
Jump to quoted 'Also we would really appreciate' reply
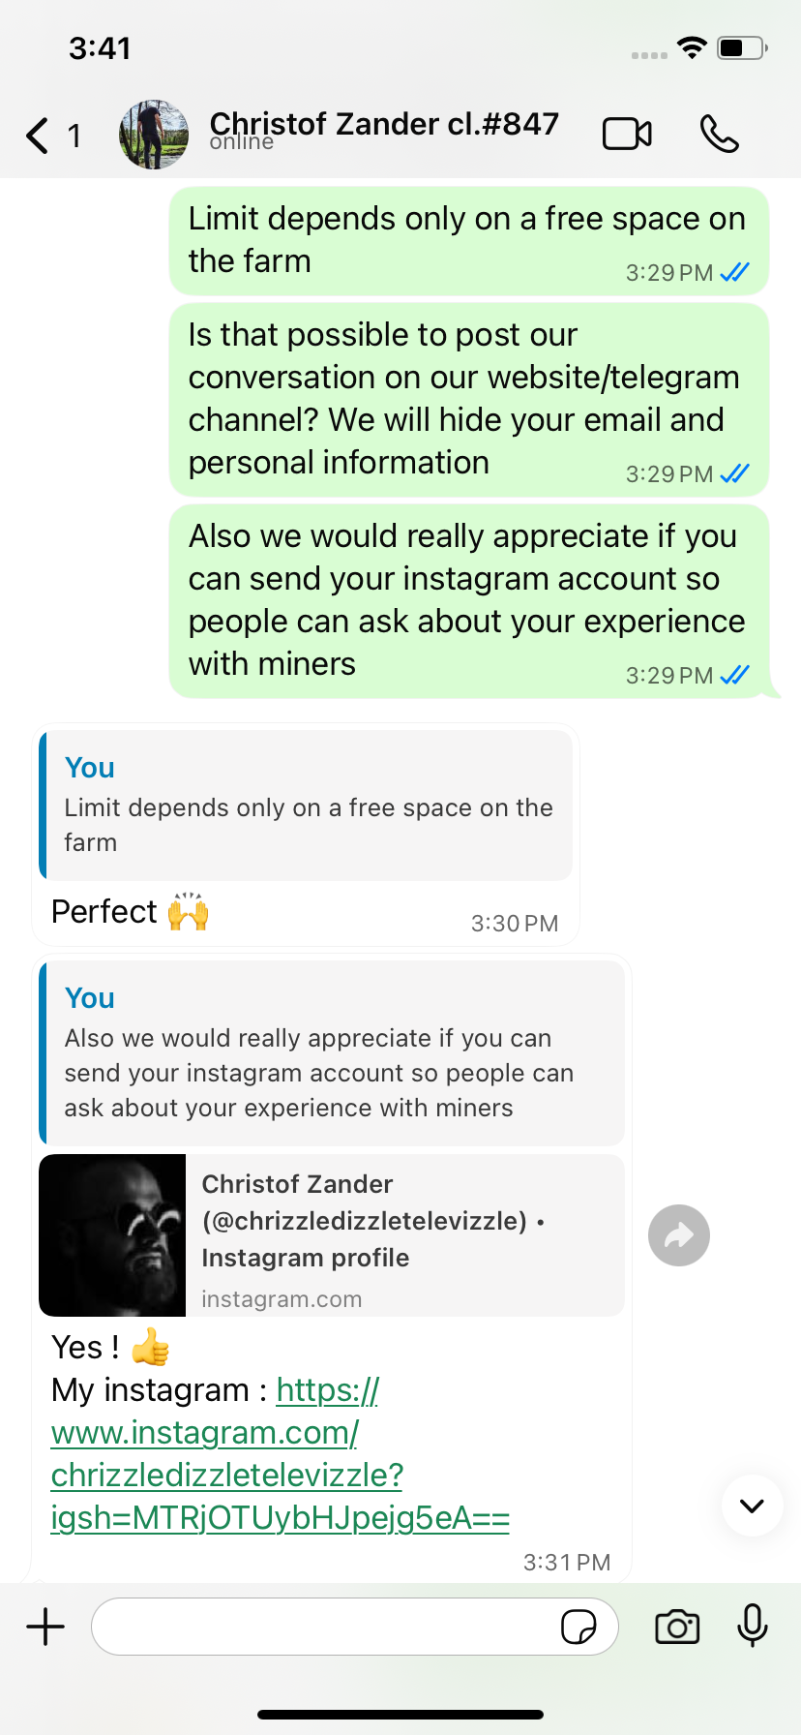coord(331,1053)
